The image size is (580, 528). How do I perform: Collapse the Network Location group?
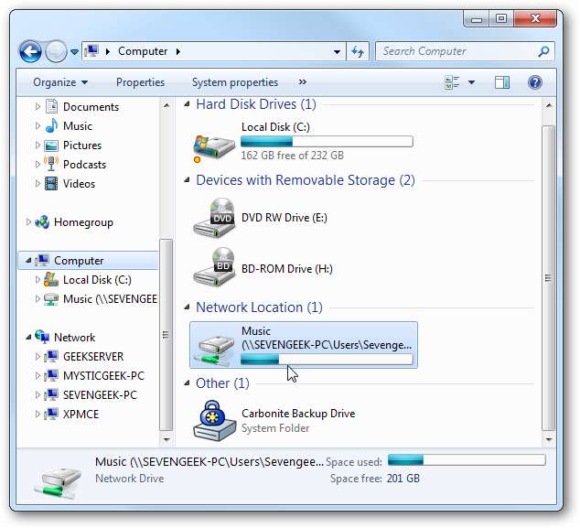coord(188,307)
